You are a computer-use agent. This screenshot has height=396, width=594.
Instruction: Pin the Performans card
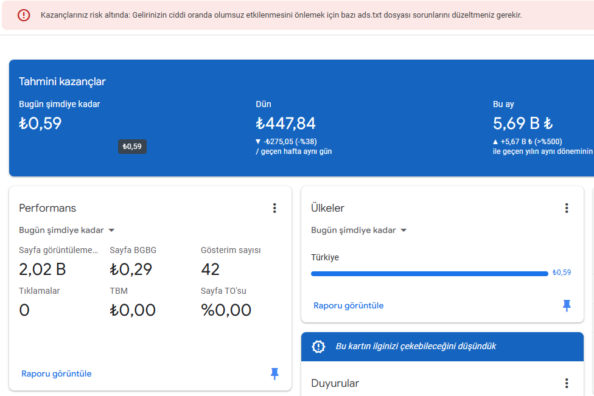tap(274, 373)
